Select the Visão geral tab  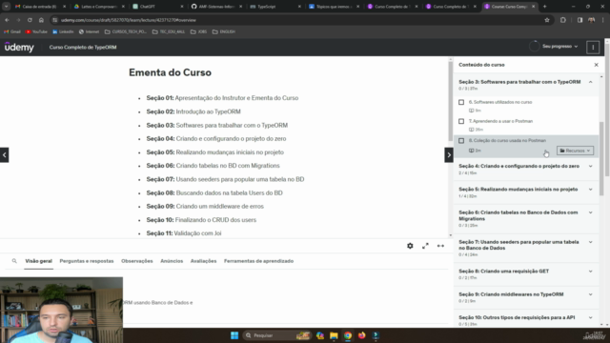click(38, 261)
